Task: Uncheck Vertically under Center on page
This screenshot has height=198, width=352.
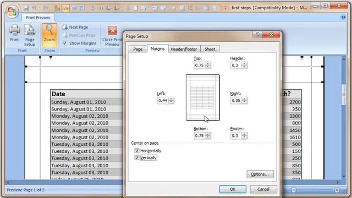Action: coord(137,158)
